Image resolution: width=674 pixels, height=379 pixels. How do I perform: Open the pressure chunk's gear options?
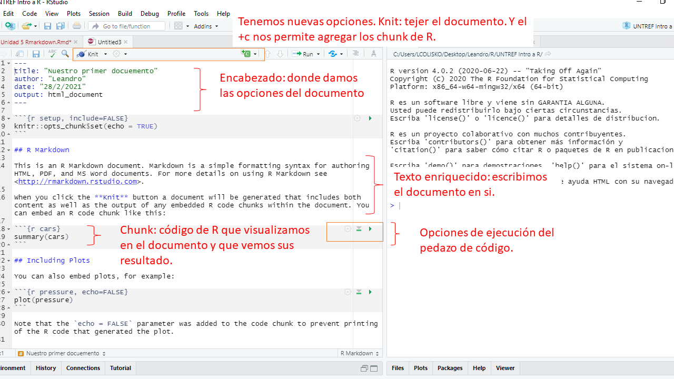click(348, 292)
